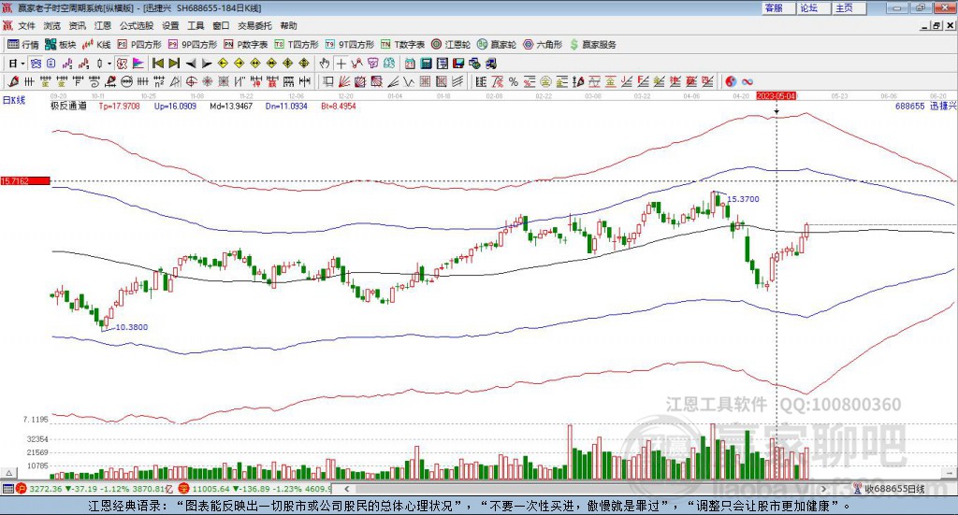Viewport: 958px width, 515px height.
Task: Step chart right with black arrow
Action: 207,64
